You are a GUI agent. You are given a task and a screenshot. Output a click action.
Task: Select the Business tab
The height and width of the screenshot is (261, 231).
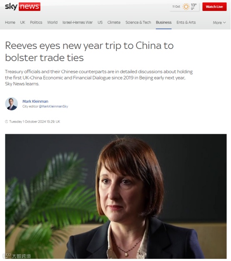pyautogui.click(x=163, y=22)
